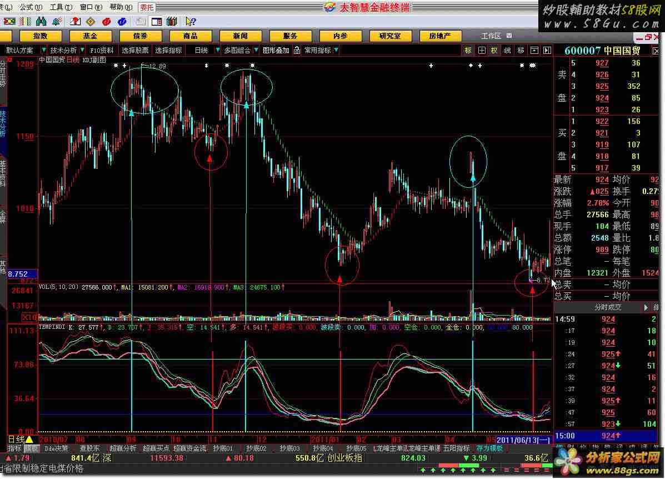Image resolution: width=665 pixels, height=479 pixels.
Task: Click the 房地产 yellow button
Action: (440, 36)
